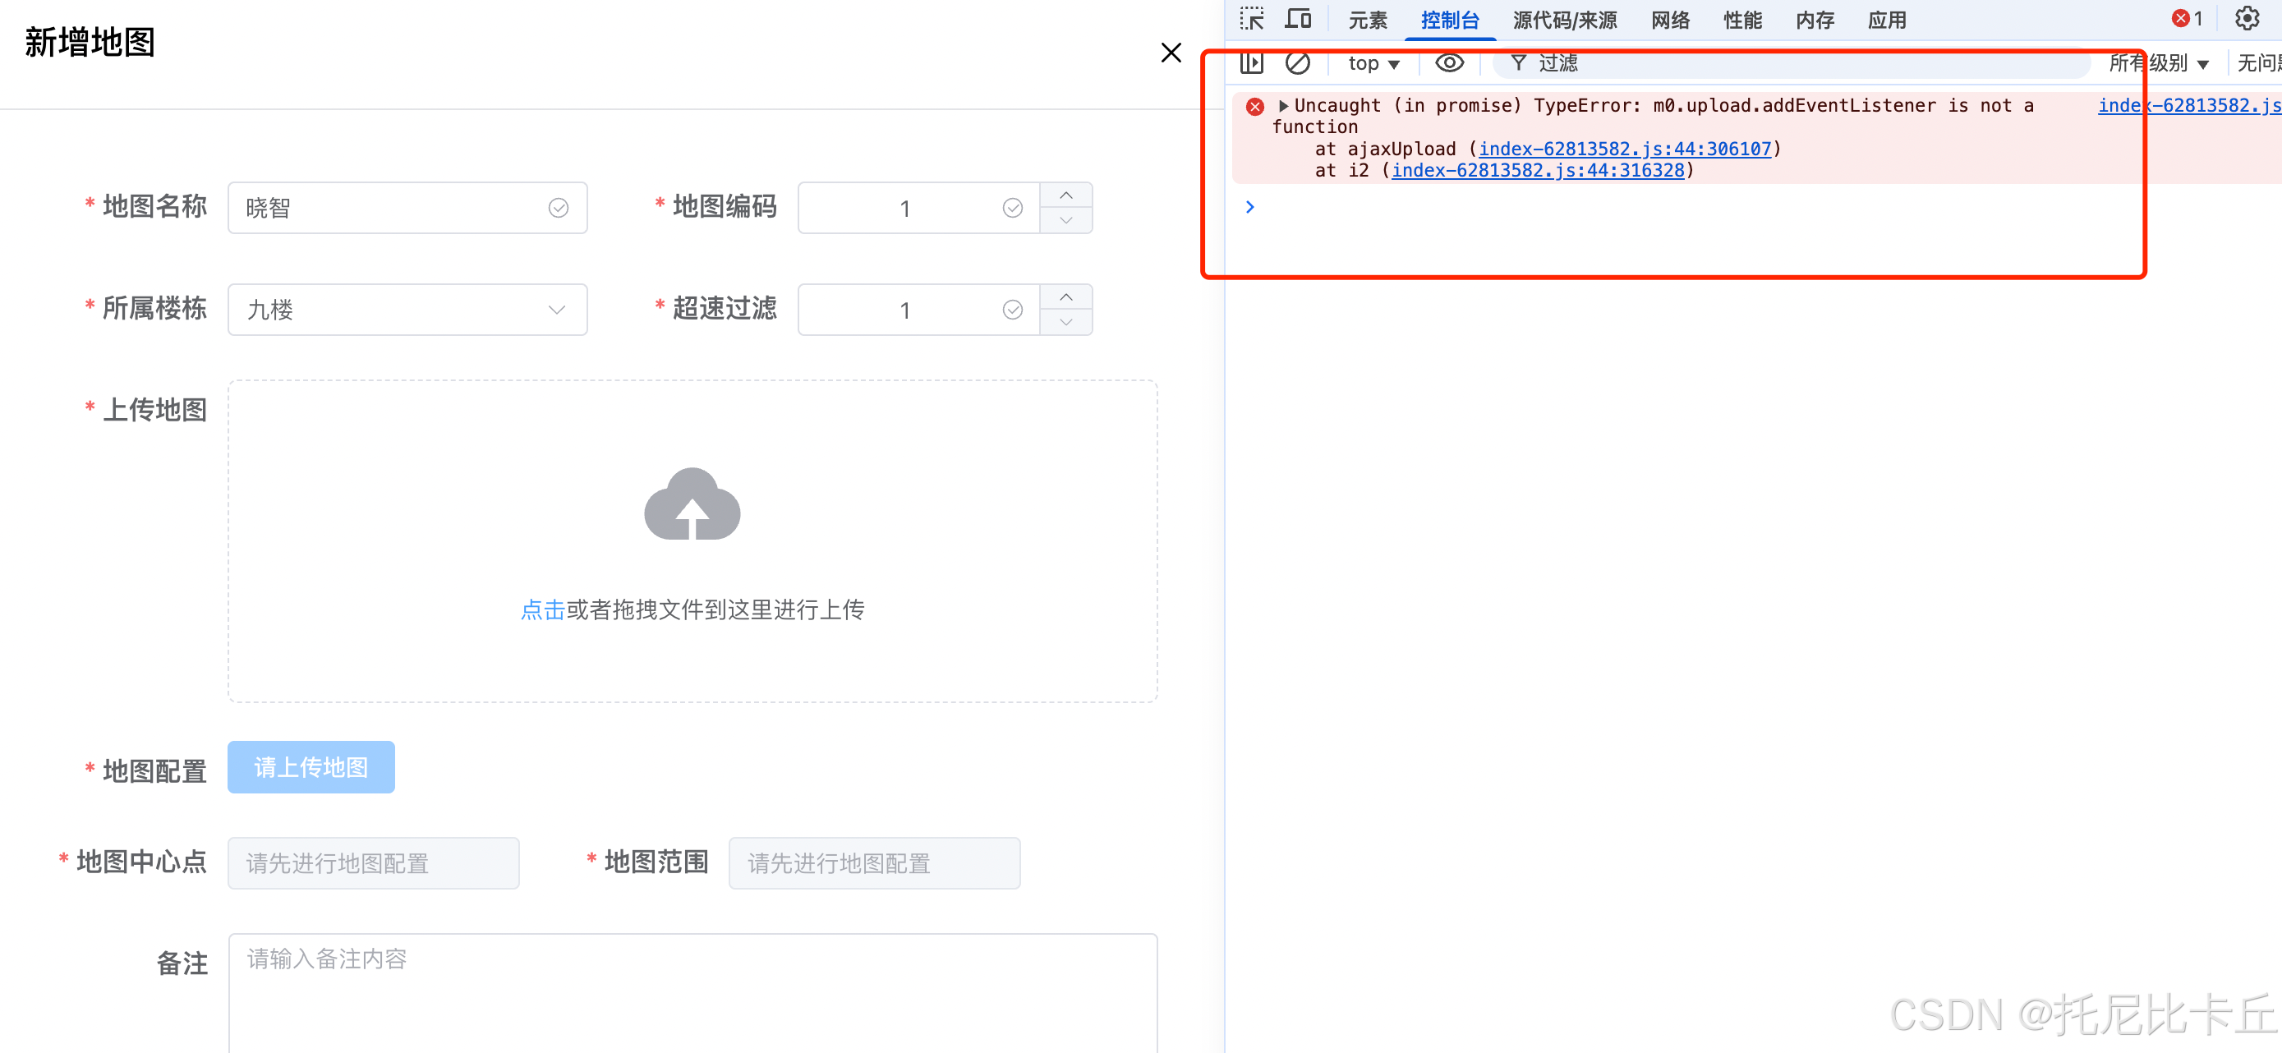The height and width of the screenshot is (1053, 2282).
Task: Open DevTools settings gear icon
Action: [x=2247, y=18]
